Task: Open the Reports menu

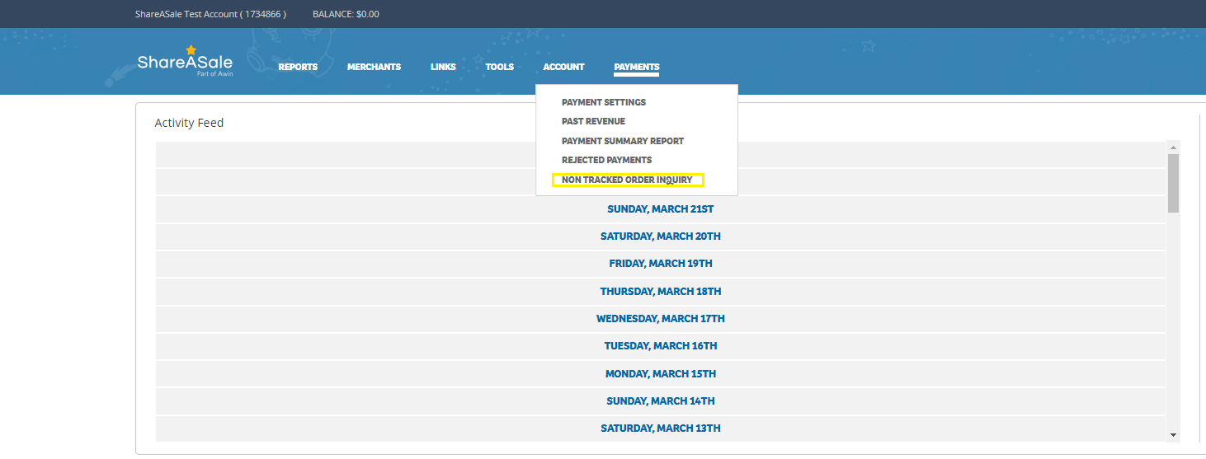Action: [298, 68]
